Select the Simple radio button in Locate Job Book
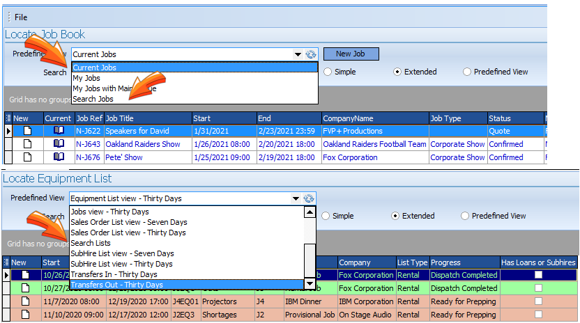 click(329, 72)
